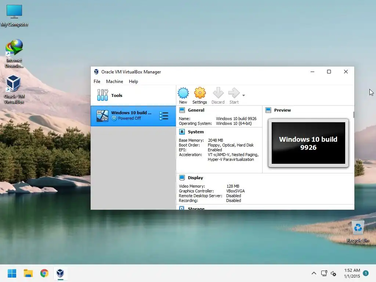Screen dimensions: 376x282
Task: Click the Hyper-V Paravirtualization text
Action: (x=231, y=159)
